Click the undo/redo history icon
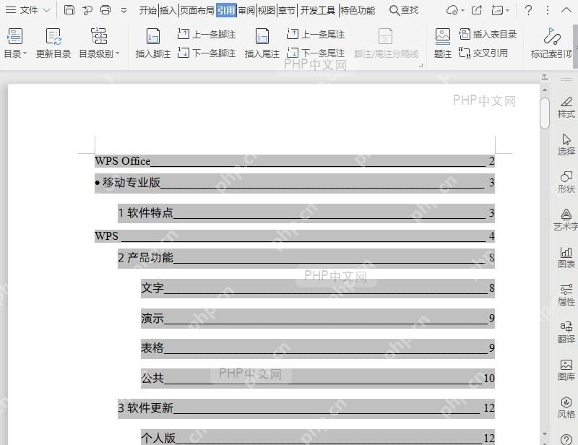Viewport: 578px width, 445px height. pyautogui.click(x=87, y=10)
